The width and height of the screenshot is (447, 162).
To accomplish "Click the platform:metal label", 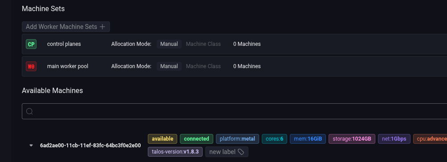I will [237, 139].
